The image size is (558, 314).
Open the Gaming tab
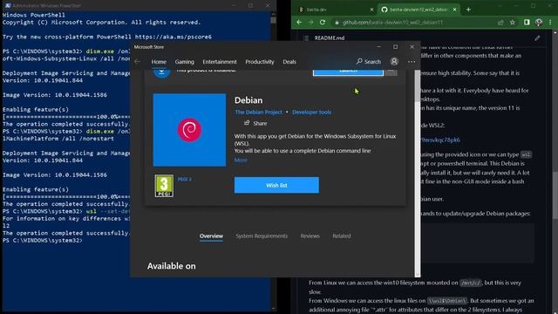(x=184, y=62)
